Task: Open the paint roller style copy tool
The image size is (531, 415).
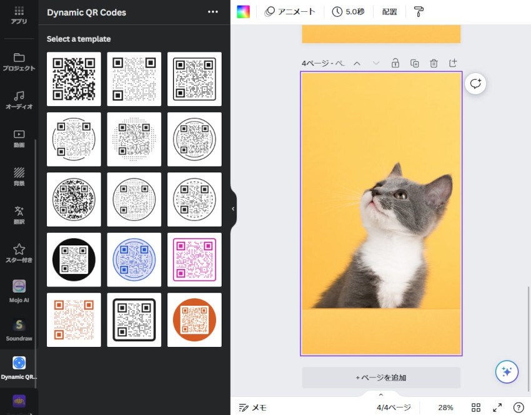Action: click(x=419, y=12)
